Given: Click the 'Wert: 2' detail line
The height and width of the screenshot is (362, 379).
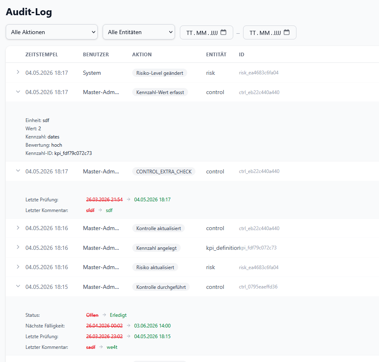Looking at the screenshot, I should coord(33,128).
